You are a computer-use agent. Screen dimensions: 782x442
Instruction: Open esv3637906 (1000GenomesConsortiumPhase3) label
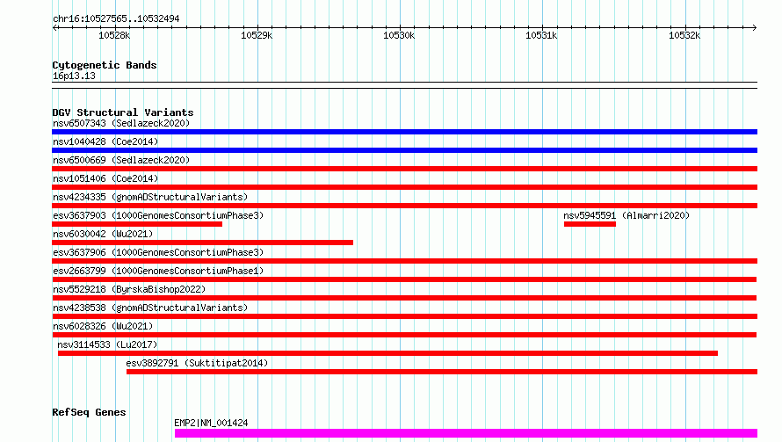158,252
